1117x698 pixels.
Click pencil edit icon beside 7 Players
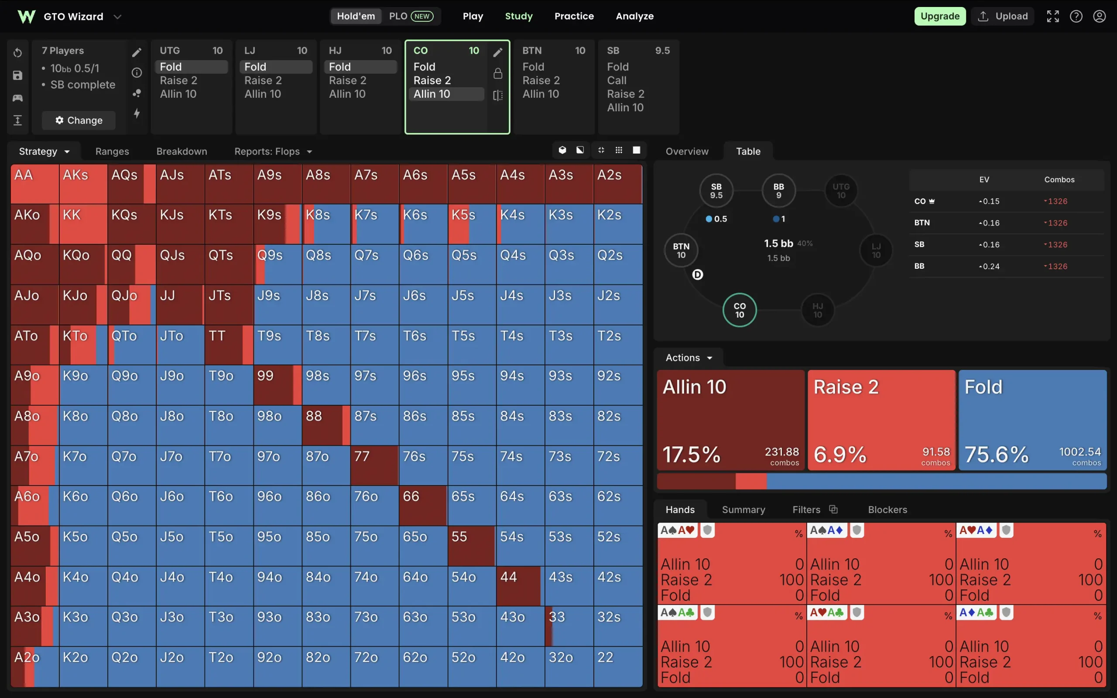pos(137,52)
